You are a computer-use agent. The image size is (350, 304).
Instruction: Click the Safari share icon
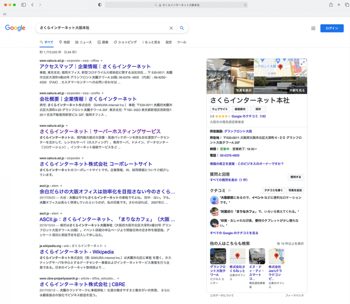click(331, 4)
